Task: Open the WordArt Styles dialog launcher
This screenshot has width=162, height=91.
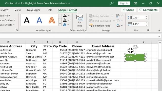Action: pyautogui.click(x=71, y=30)
